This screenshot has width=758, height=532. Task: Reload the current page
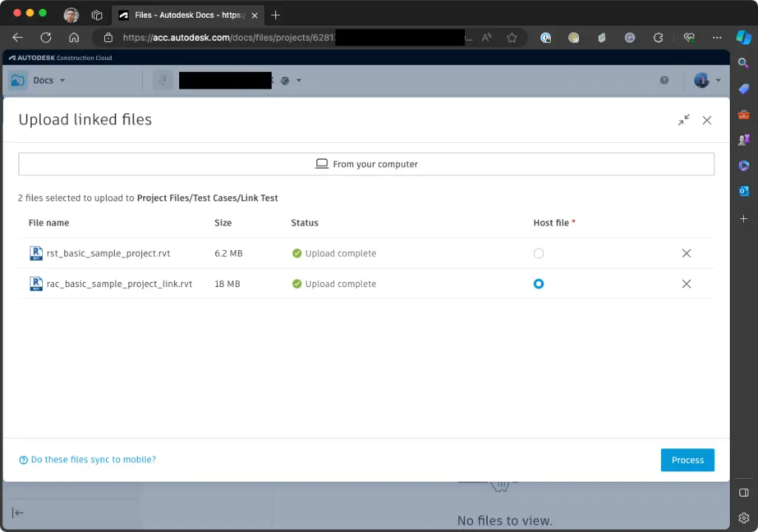click(x=46, y=38)
